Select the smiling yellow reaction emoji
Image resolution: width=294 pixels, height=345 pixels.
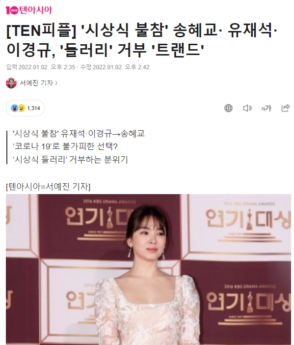tap(22, 108)
